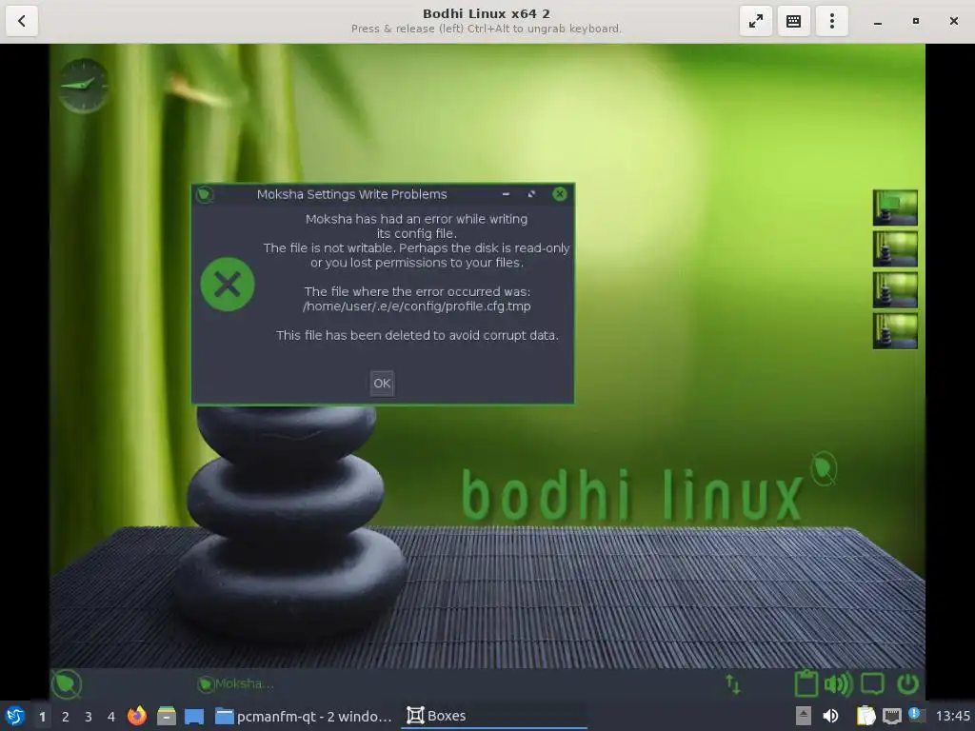The image size is (975, 731).
Task: Minimize the Moksha Settings Write Problems dialog
Action: pyautogui.click(x=507, y=194)
